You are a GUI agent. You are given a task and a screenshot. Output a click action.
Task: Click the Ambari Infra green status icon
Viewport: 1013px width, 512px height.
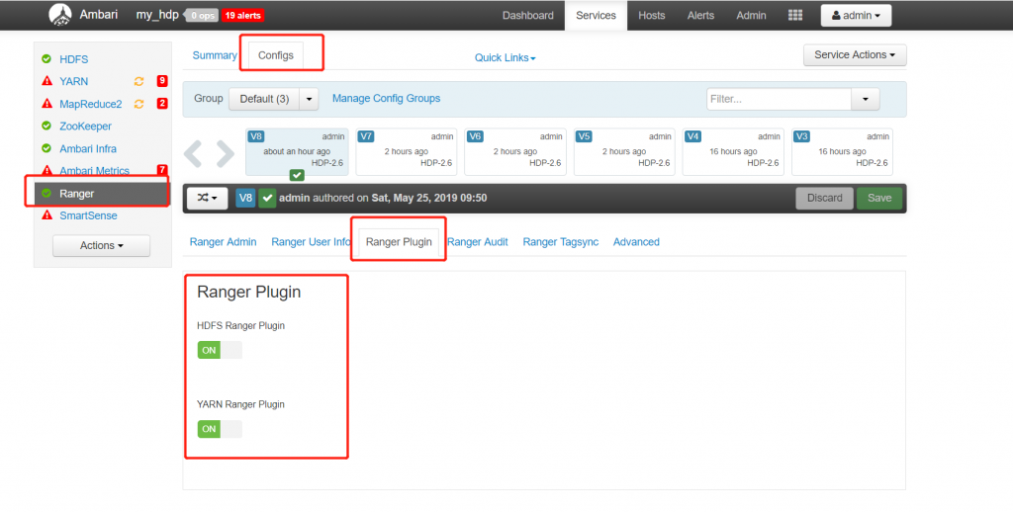pyautogui.click(x=46, y=148)
